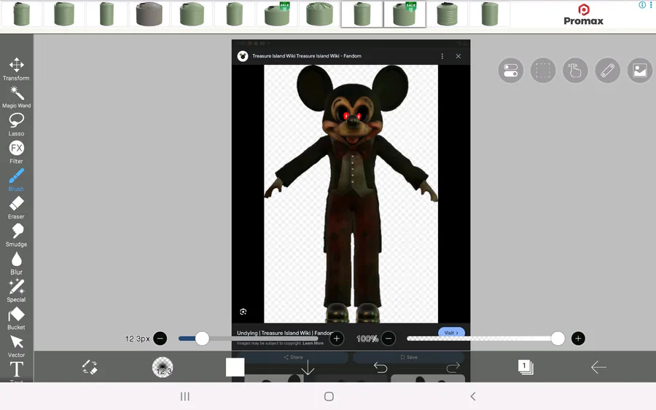
Task: Open the FX Filter tool
Action: 16,152
